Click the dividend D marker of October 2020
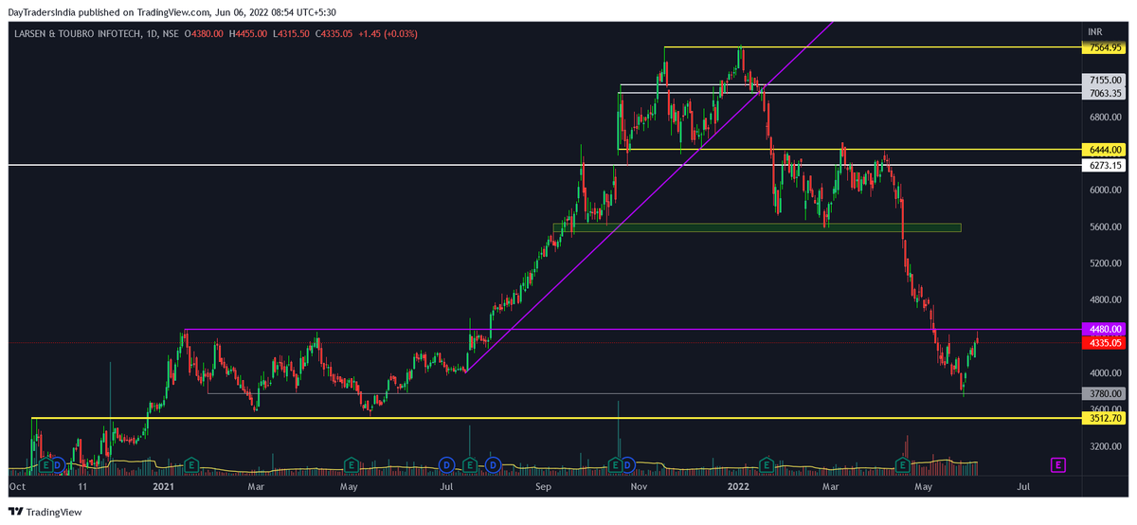Image resolution: width=1137 pixels, height=525 pixels. [x=57, y=464]
